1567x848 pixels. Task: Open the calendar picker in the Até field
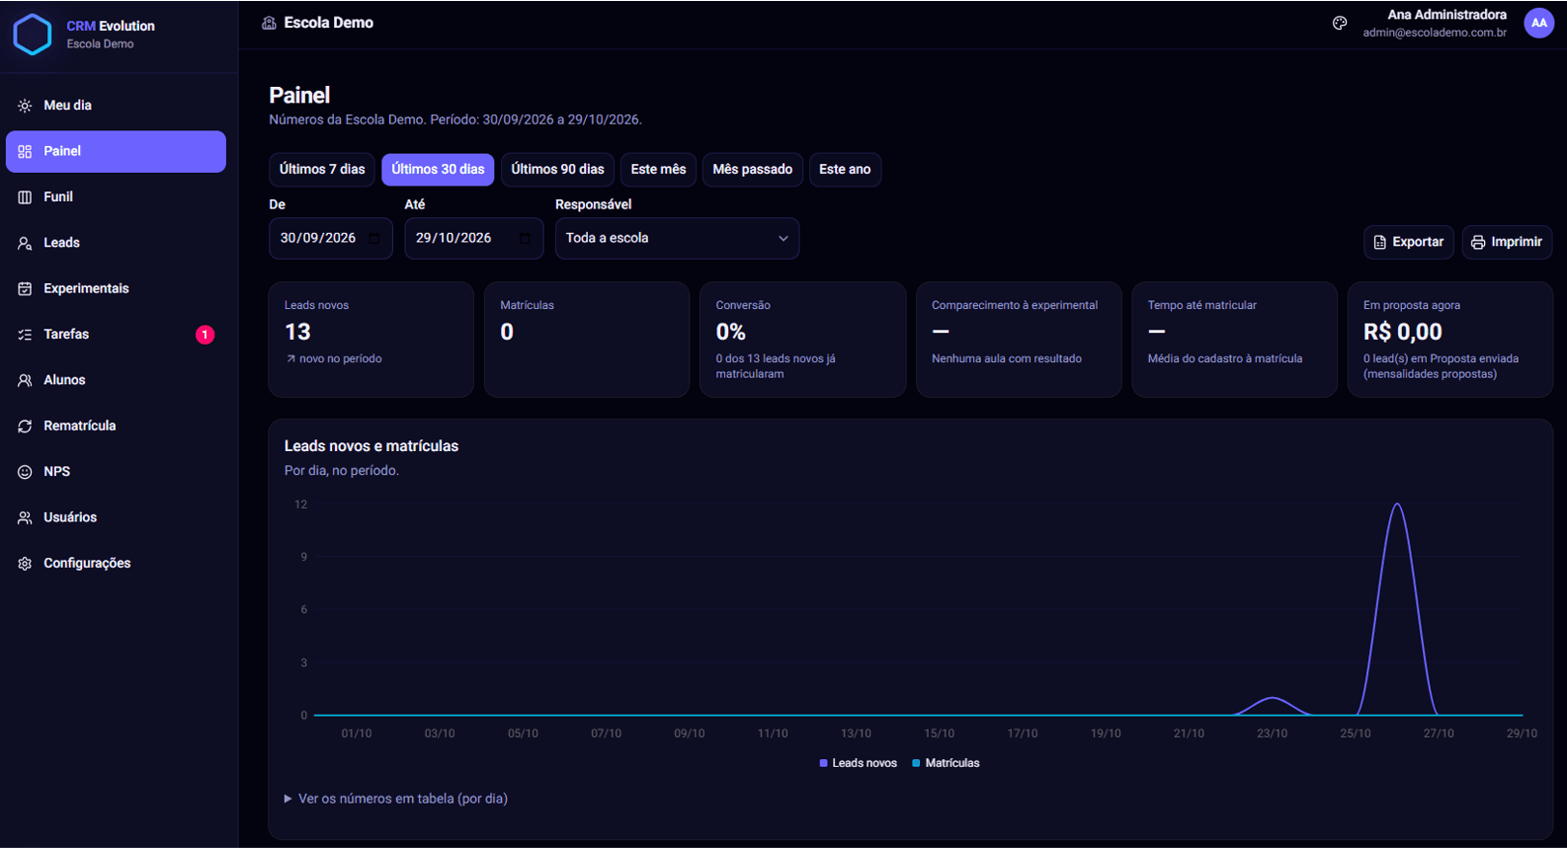click(x=525, y=239)
